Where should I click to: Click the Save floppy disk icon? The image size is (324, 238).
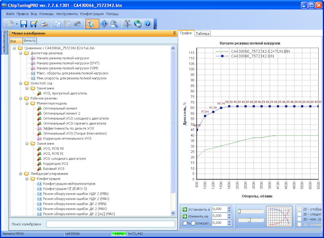tap(24, 24)
